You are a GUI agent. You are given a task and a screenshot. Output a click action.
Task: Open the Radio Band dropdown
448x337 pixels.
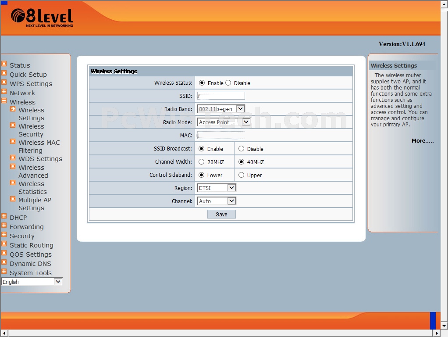click(x=221, y=109)
